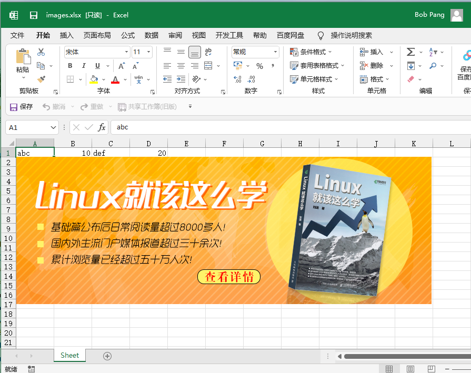Click the Paste clipboard icon
This screenshot has width=471, height=373.
(23, 56)
